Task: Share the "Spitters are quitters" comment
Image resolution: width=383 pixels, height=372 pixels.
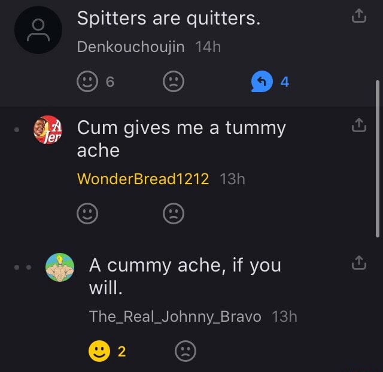Action: point(358,19)
